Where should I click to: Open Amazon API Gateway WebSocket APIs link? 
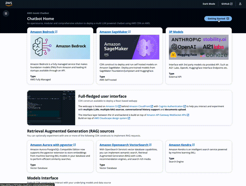point(166,115)
